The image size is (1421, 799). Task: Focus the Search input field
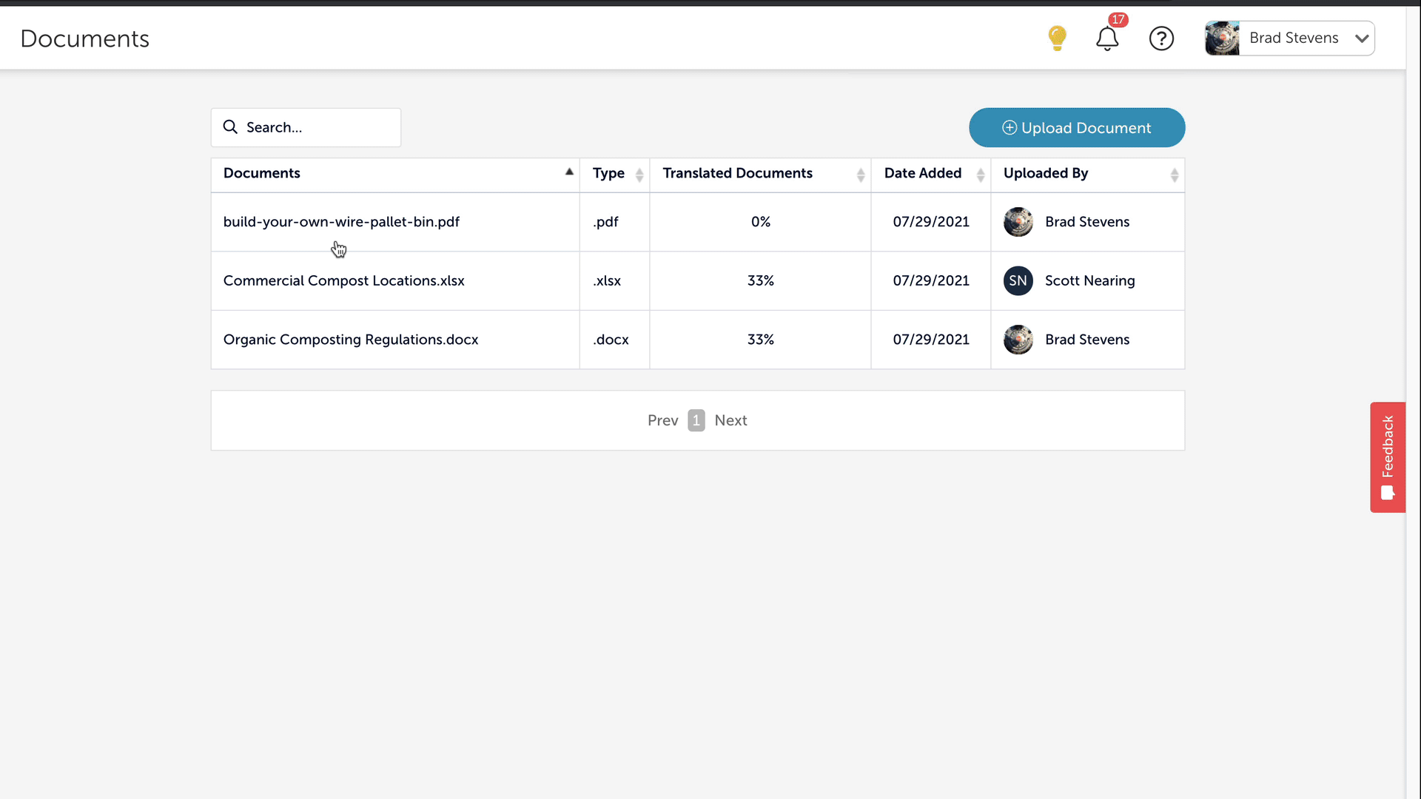pos(318,127)
